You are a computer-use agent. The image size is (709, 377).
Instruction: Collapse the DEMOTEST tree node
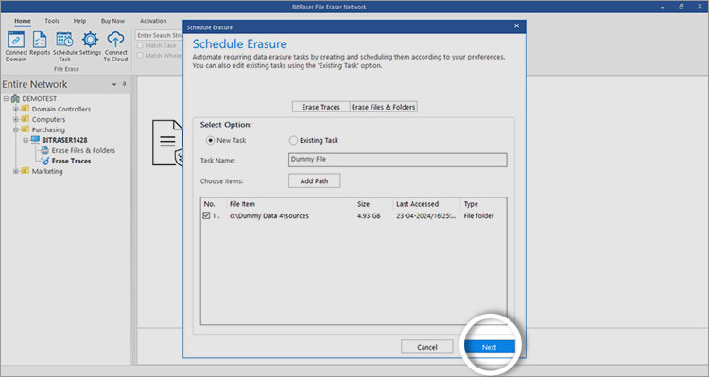(x=7, y=98)
